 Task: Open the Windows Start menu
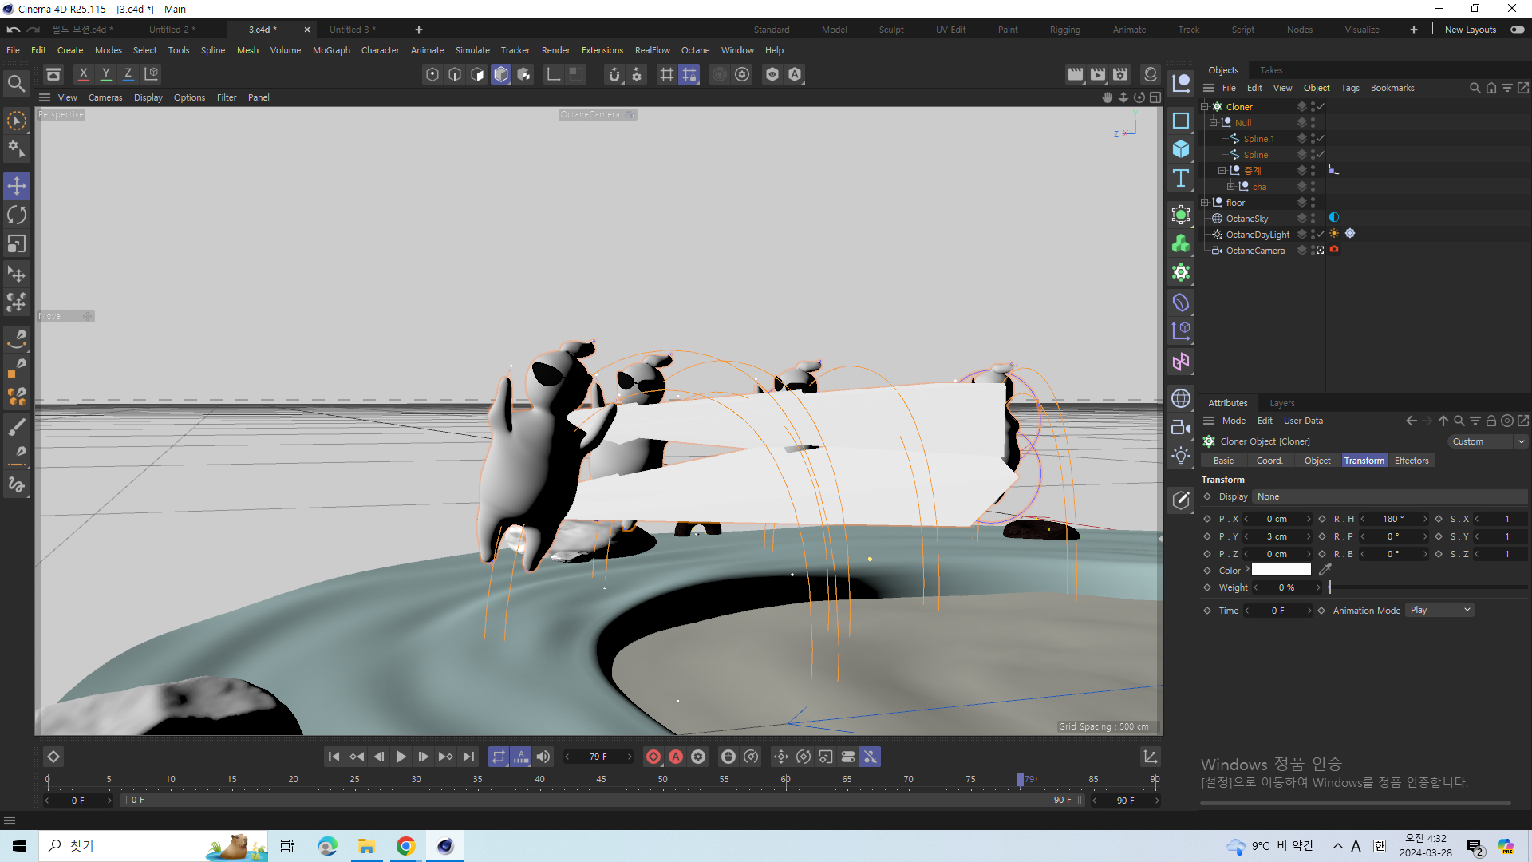pos(19,846)
